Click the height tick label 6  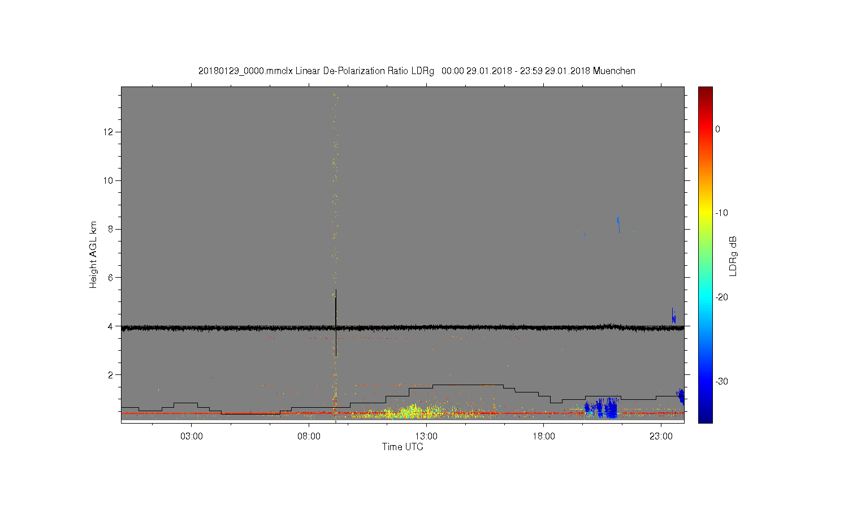[x=111, y=278]
